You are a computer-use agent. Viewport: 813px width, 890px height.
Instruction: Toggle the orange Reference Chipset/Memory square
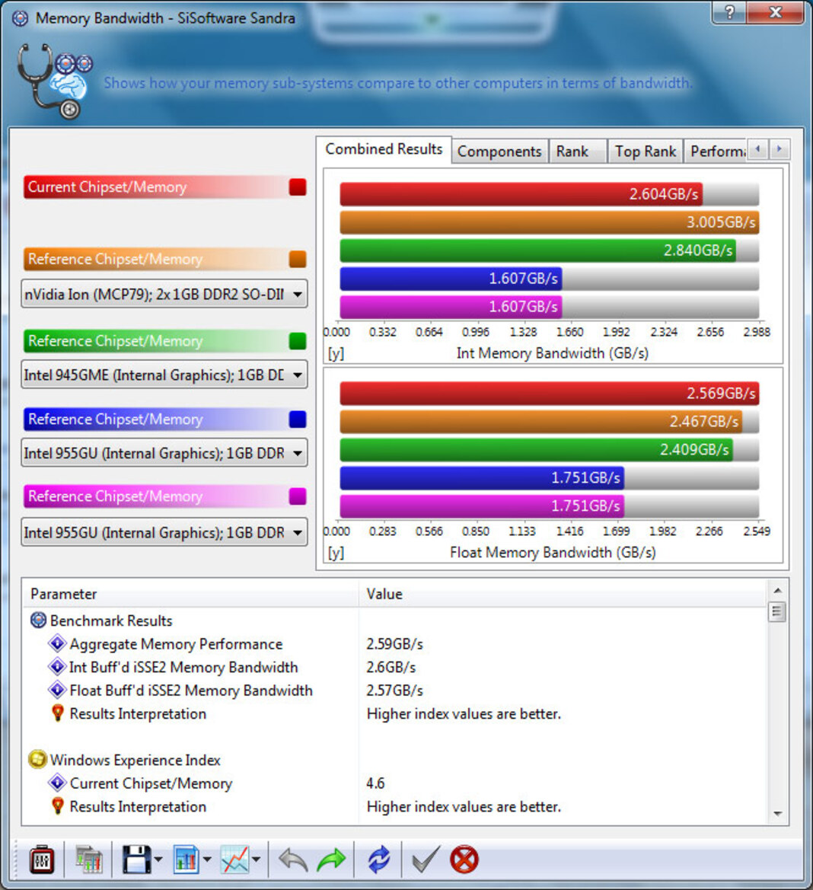(298, 260)
